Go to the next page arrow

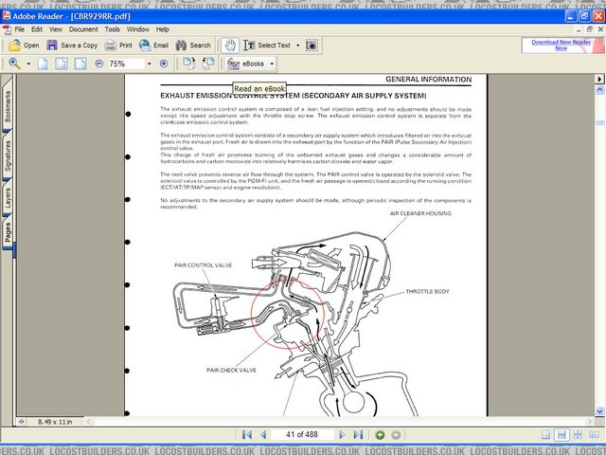point(342,434)
